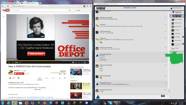Open the Nak3d Eli channel avatar
Image resolution: width=186 pixels, height=105 pixels.
(x=11, y=72)
